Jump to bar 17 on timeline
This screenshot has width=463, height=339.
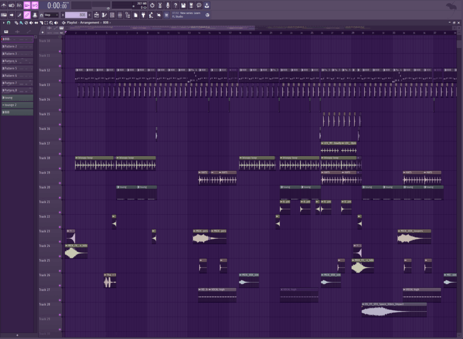[x=230, y=33]
